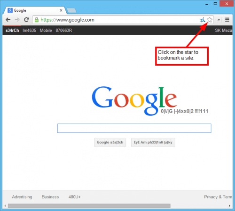Open Mobile in the black bar
Viewport: 235px width, 211px height.
tap(46, 30)
